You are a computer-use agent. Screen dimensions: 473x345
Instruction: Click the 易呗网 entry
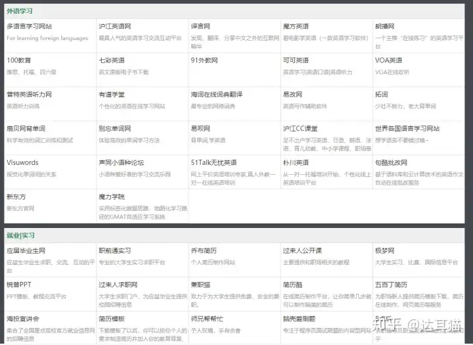coord(200,129)
